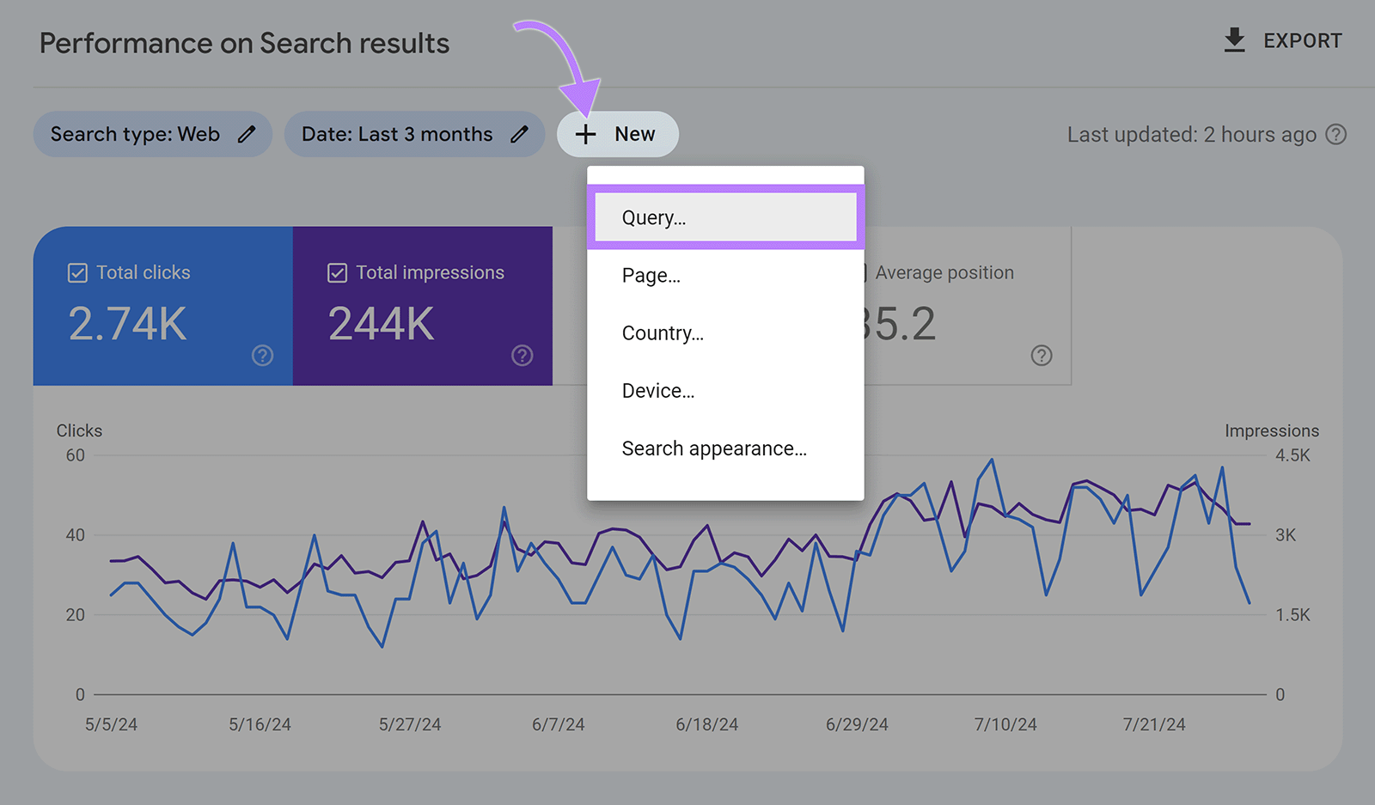1375x805 pixels.
Task: Click the download icon beside EXPORT
Action: pyautogui.click(x=1234, y=39)
